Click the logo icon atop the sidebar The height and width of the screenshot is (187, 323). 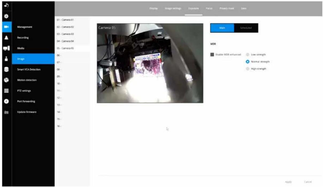tap(7, 6)
